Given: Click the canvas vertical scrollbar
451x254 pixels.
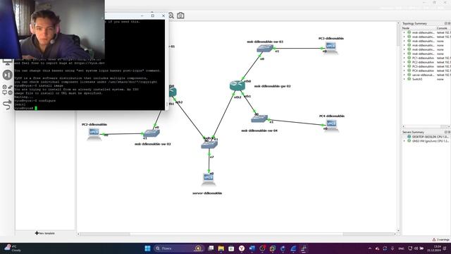Looking at the screenshot, I should pos(398,127).
